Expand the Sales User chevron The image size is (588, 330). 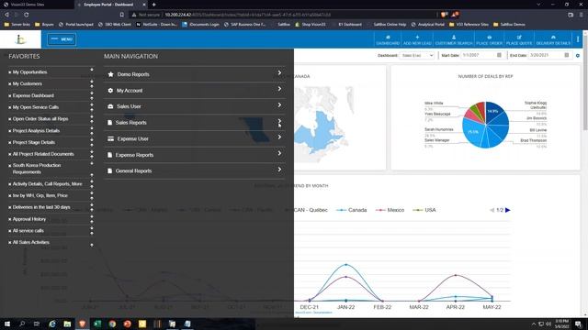279,104
